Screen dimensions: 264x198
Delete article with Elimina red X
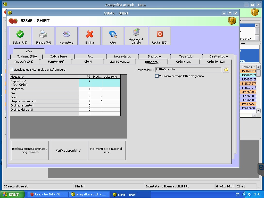[x=89, y=36]
